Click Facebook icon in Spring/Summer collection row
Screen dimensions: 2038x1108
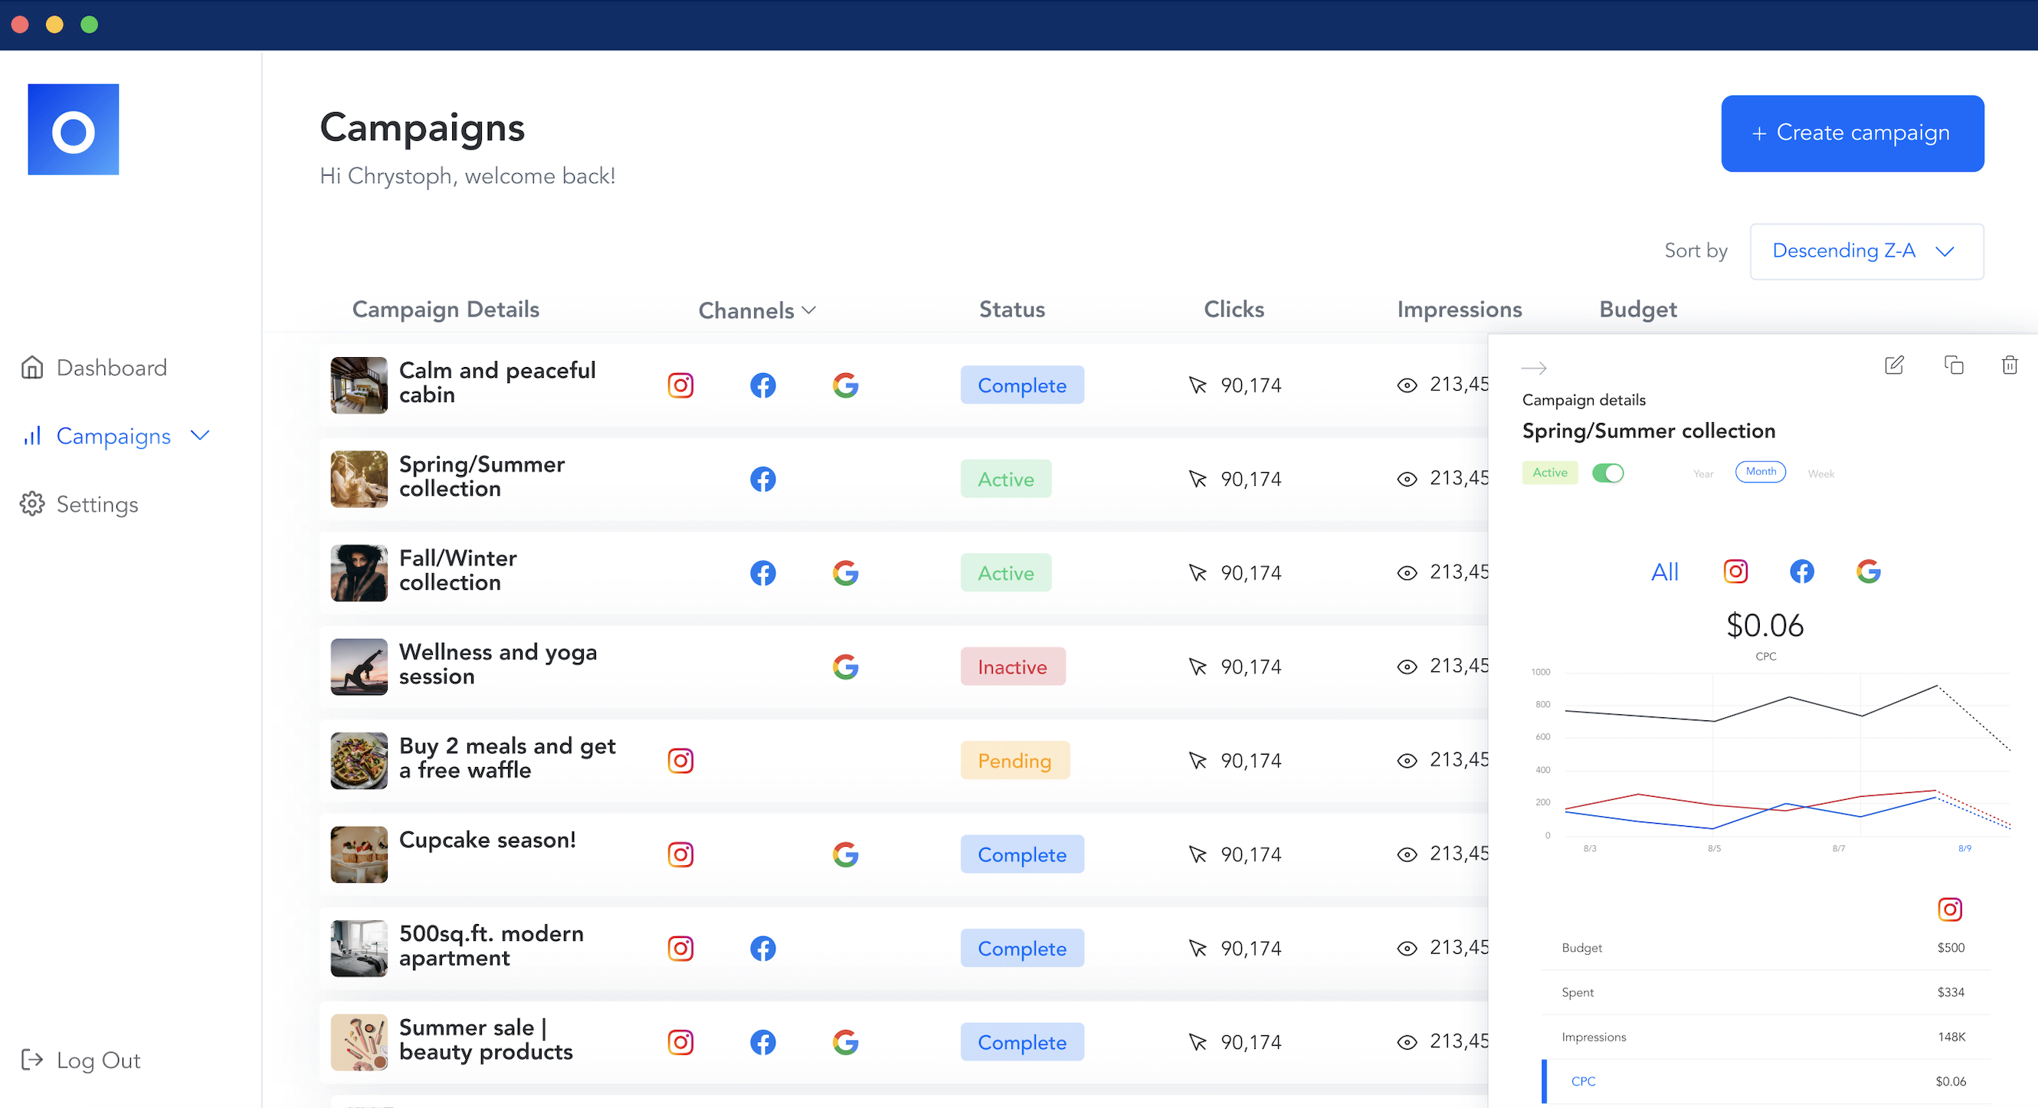pyautogui.click(x=762, y=479)
